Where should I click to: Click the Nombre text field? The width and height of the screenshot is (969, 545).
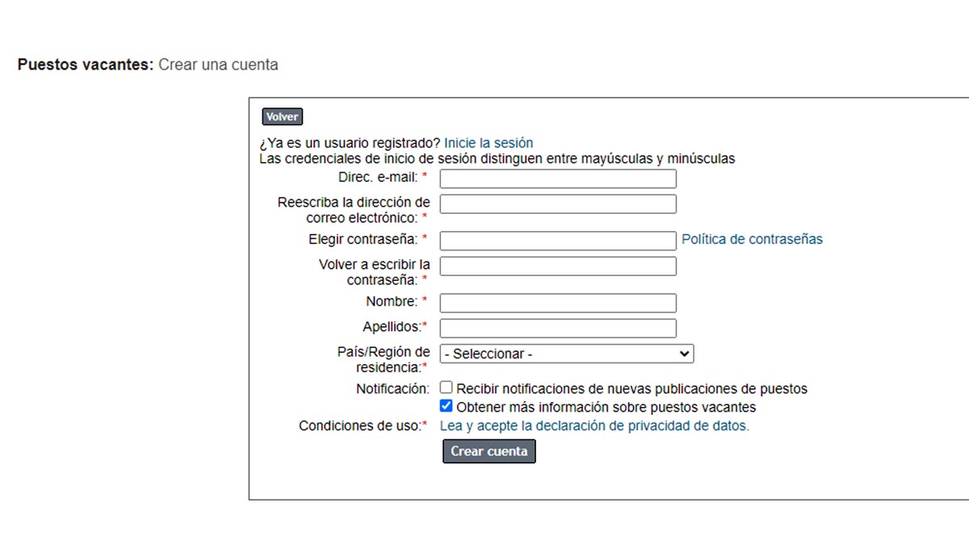[x=557, y=303]
